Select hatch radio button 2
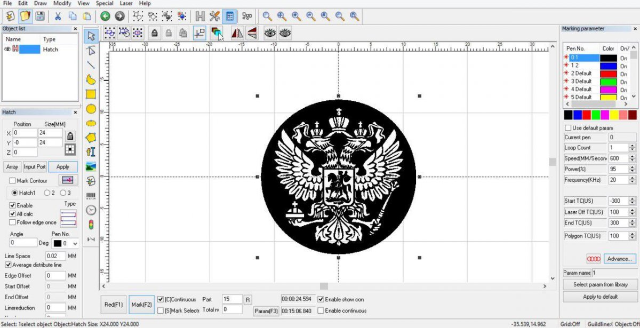The image size is (640, 328). point(47,193)
